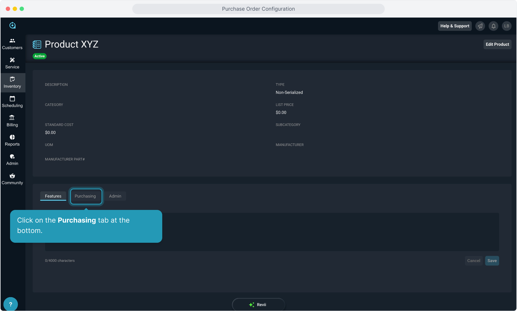This screenshot has width=517, height=311.
Task: Open the question mark help bubble
Action: coord(11,304)
